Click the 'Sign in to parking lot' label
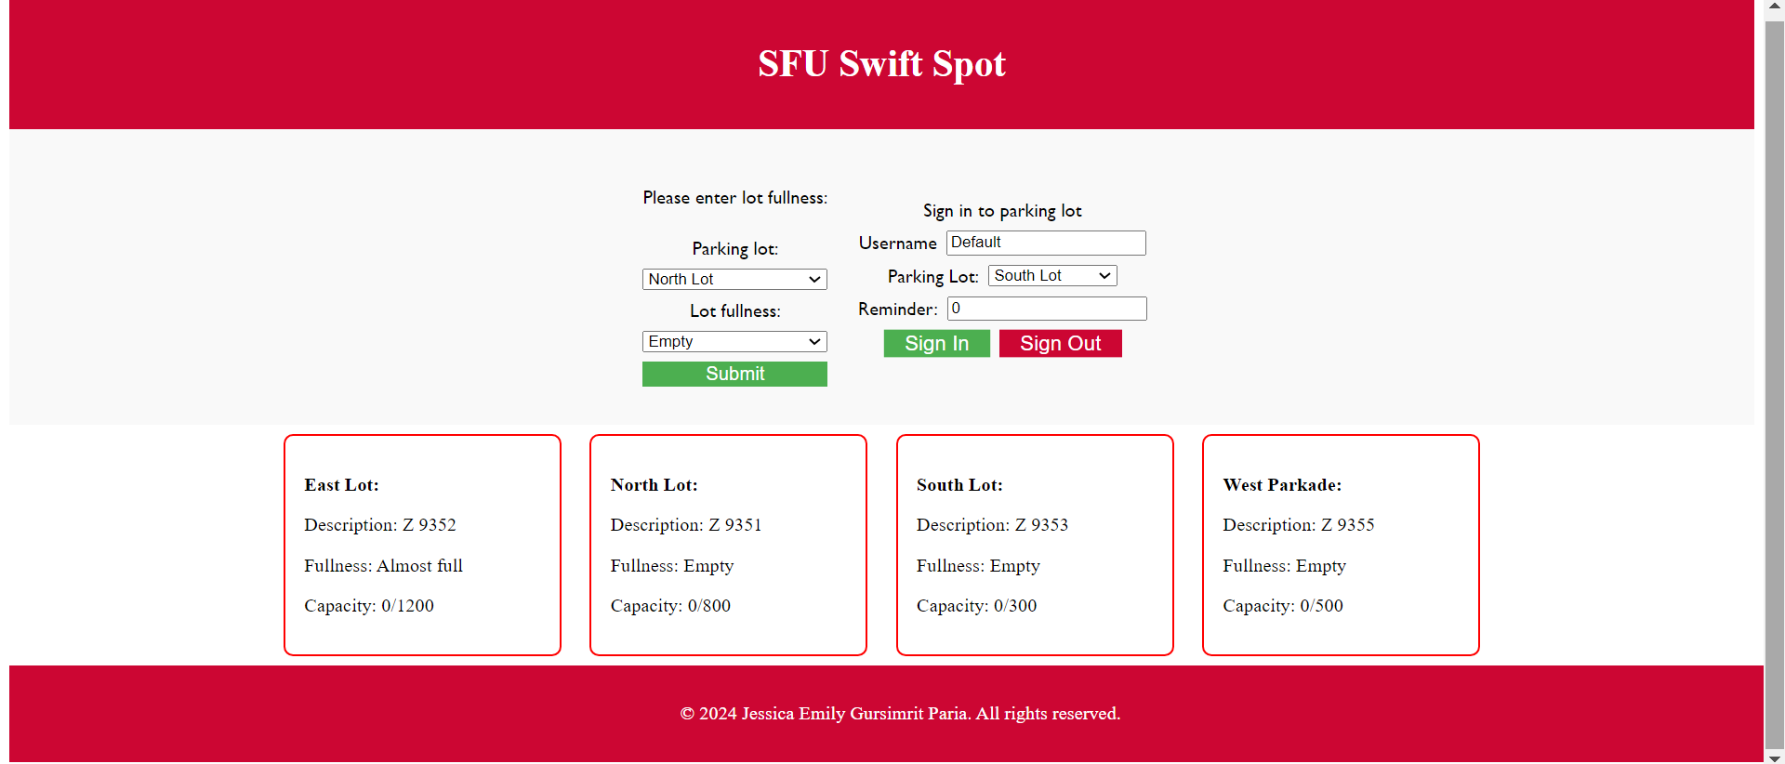The width and height of the screenshot is (1785, 764). coord(1002,211)
